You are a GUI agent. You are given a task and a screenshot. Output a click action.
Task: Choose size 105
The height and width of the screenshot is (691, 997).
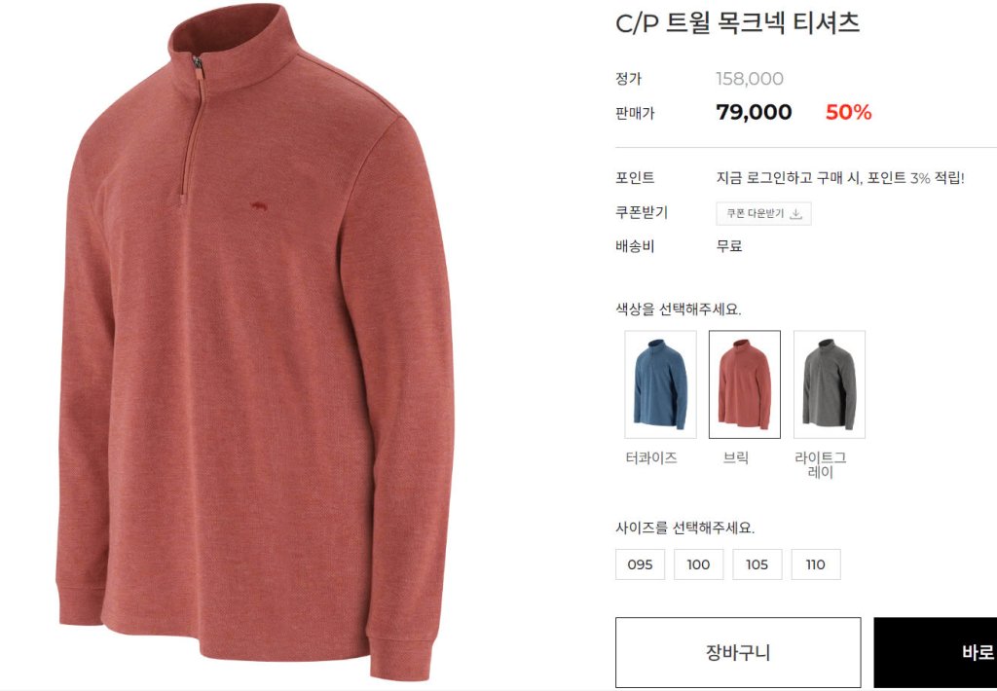[757, 564]
